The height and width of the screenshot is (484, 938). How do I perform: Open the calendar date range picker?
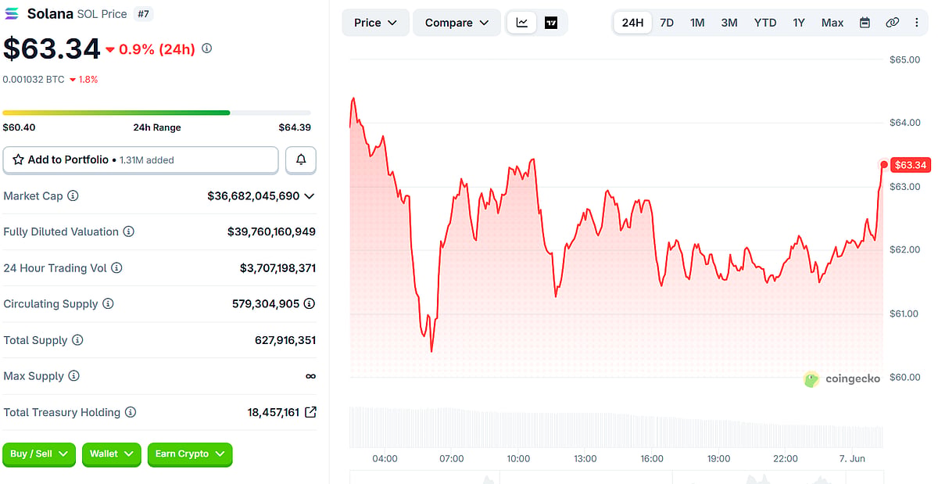tap(865, 23)
